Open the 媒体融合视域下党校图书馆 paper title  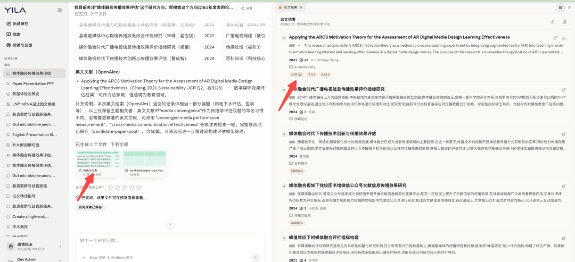pyautogui.click(x=347, y=185)
